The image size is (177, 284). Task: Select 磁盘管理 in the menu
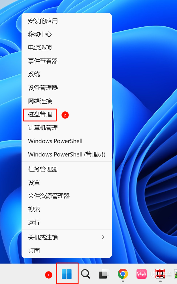(40, 114)
